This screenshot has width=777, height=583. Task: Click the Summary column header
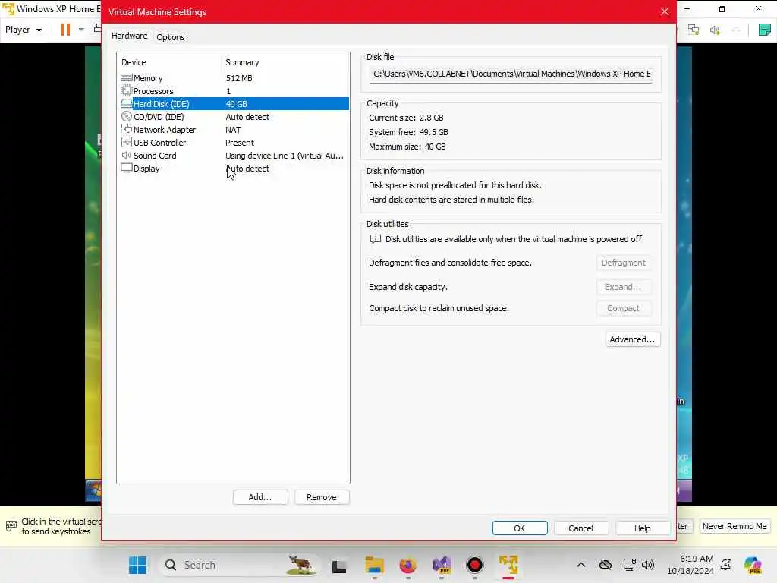242,62
